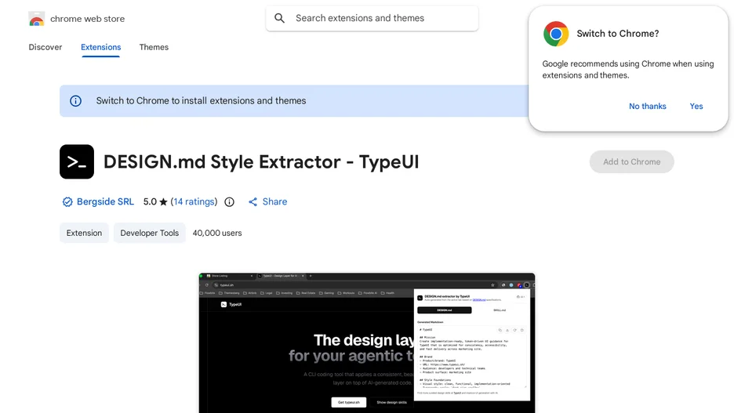Click the Share icon
The height and width of the screenshot is (413, 734).
point(253,202)
